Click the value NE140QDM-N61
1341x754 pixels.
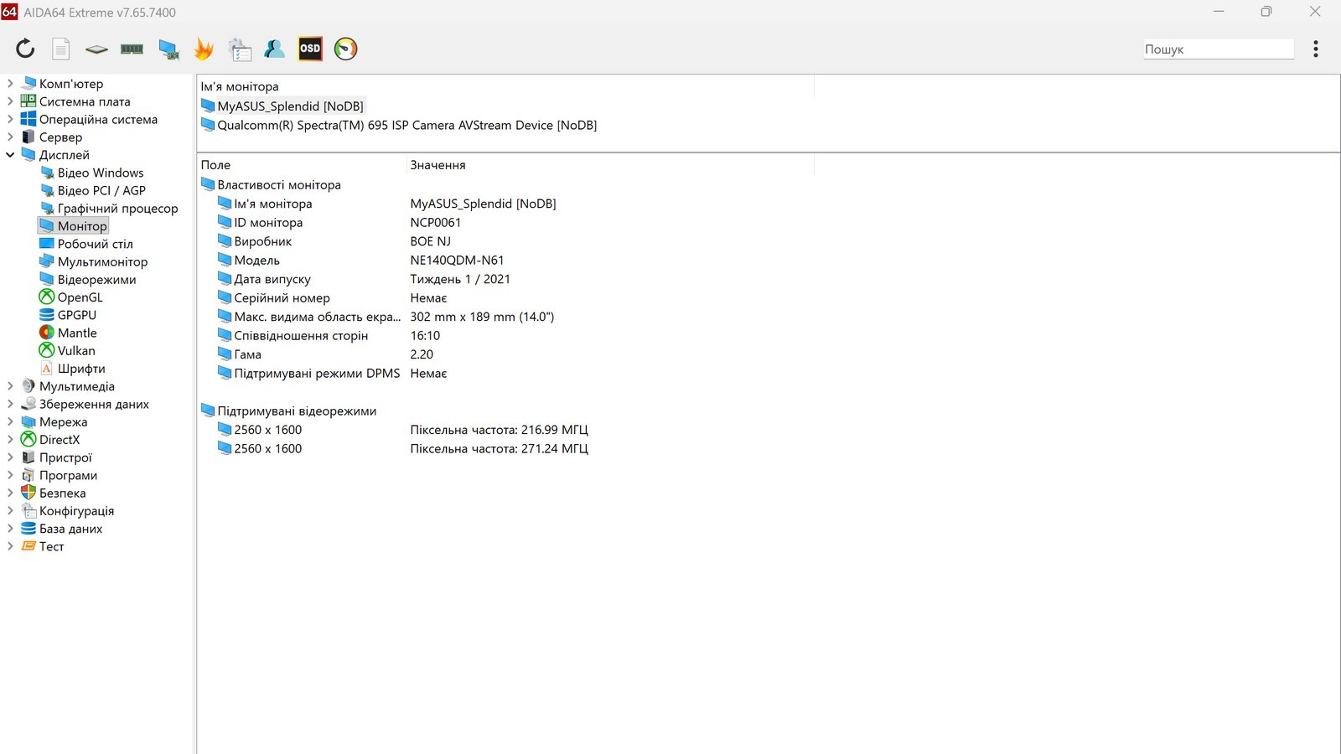coord(457,261)
